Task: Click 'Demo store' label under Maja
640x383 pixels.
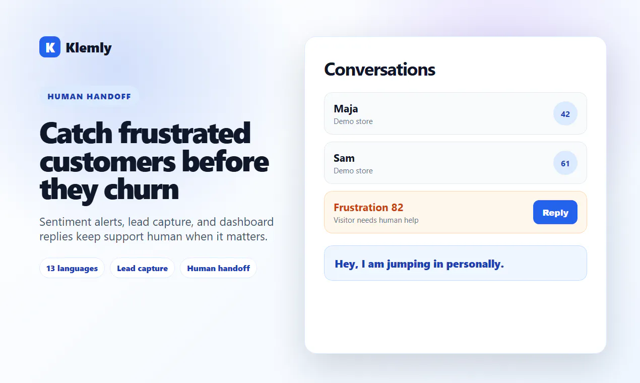Action: pos(353,121)
